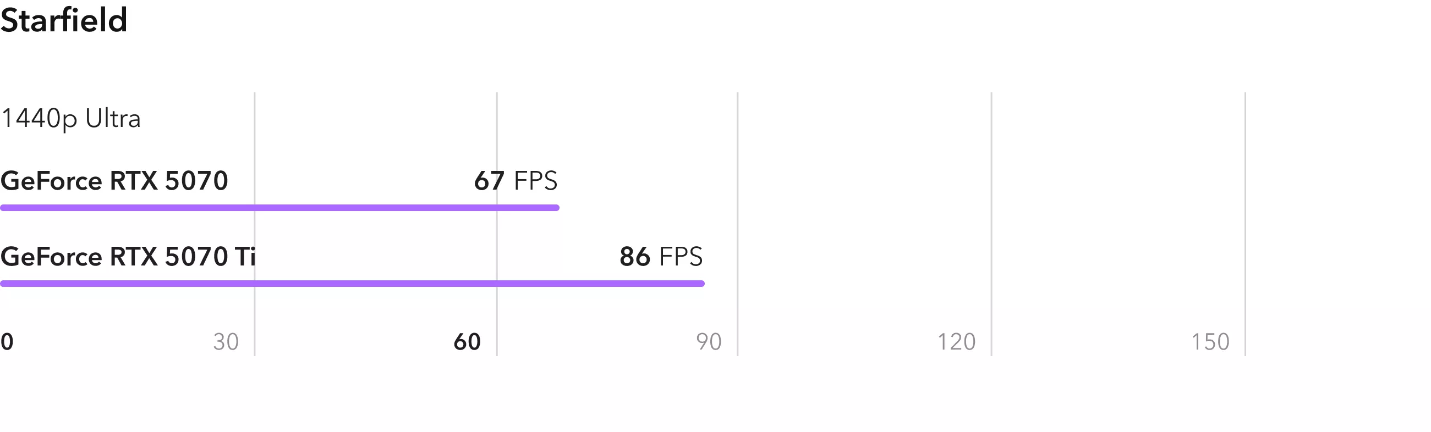
Task: Select the 67 FPS value
Action: tap(516, 181)
